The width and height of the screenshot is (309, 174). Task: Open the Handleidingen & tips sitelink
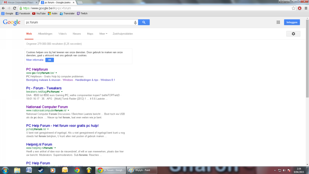(x=87, y=80)
